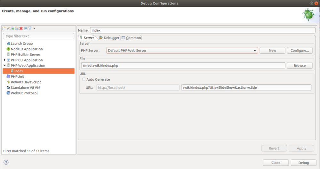Click the funnel filter configurations icon
This screenshot has height=169, width=320.
(x=30, y=28)
